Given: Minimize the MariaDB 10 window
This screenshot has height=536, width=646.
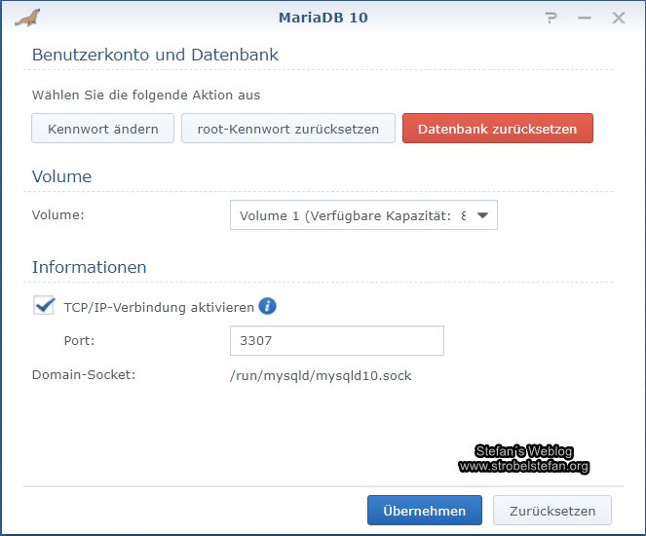Looking at the screenshot, I should coord(585,18).
